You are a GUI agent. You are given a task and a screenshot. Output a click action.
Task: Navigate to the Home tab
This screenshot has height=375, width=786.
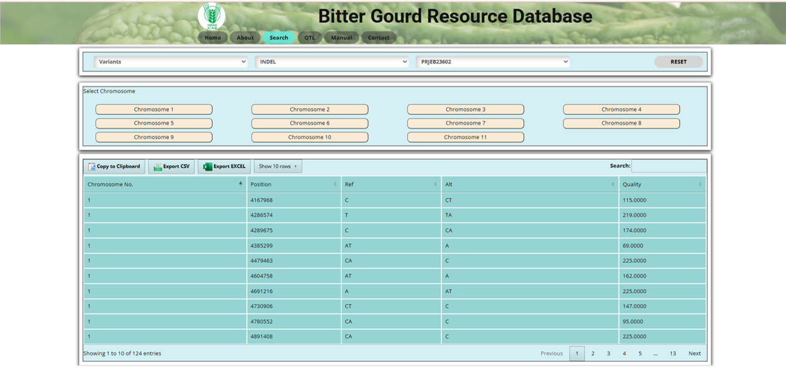point(213,38)
